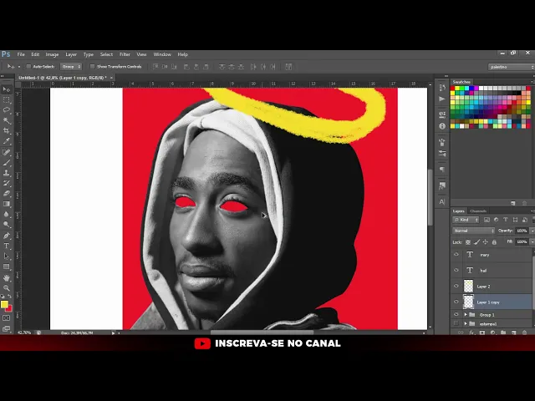Hide the 'mary' text layer
The height and width of the screenshot is (401, 535).
[456, 254]
